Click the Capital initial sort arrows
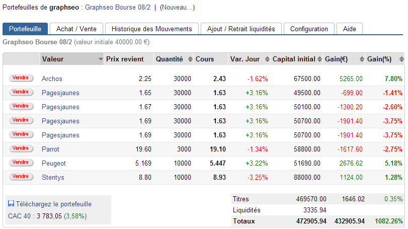 click(320, 59)
